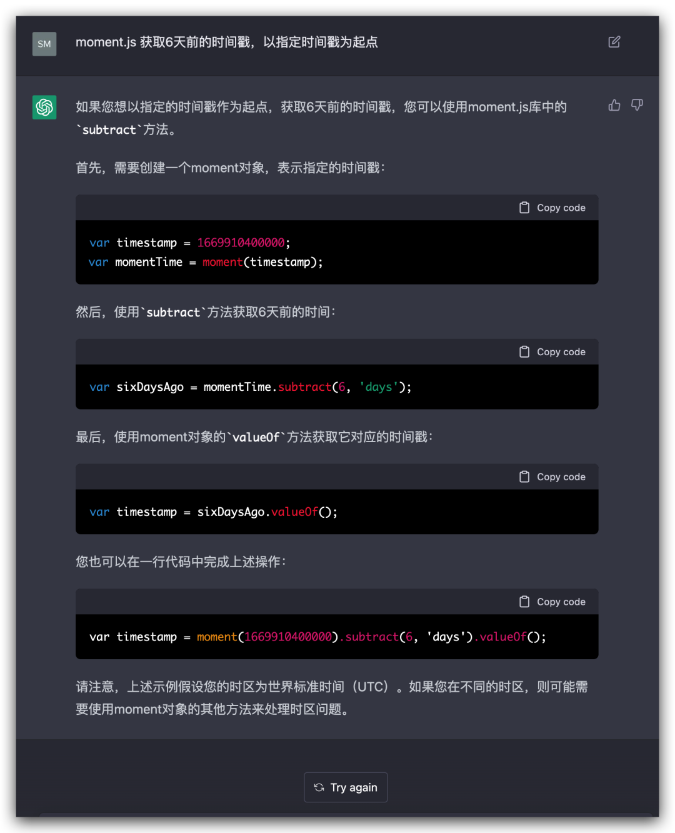
Task: Click the green ChatGPT logo avatar
Action: coord(44,107)
